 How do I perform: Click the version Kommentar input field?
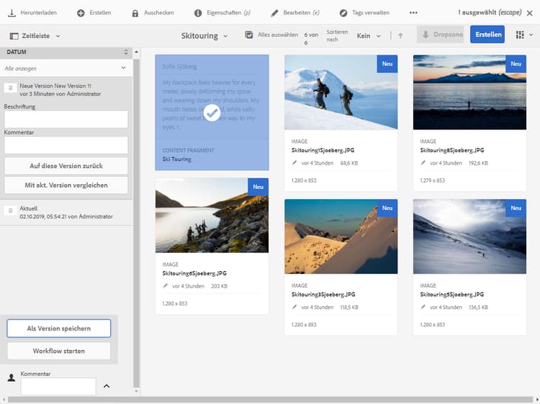[66, 144]
